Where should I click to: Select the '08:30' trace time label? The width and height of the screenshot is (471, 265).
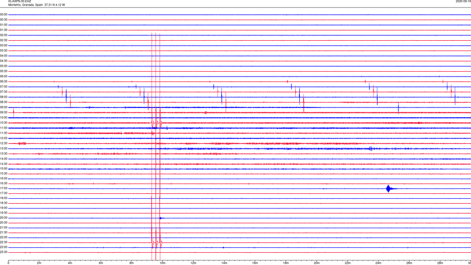click(3, 102)
